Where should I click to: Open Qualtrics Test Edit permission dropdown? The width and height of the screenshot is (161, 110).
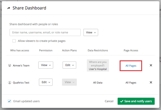46,82
